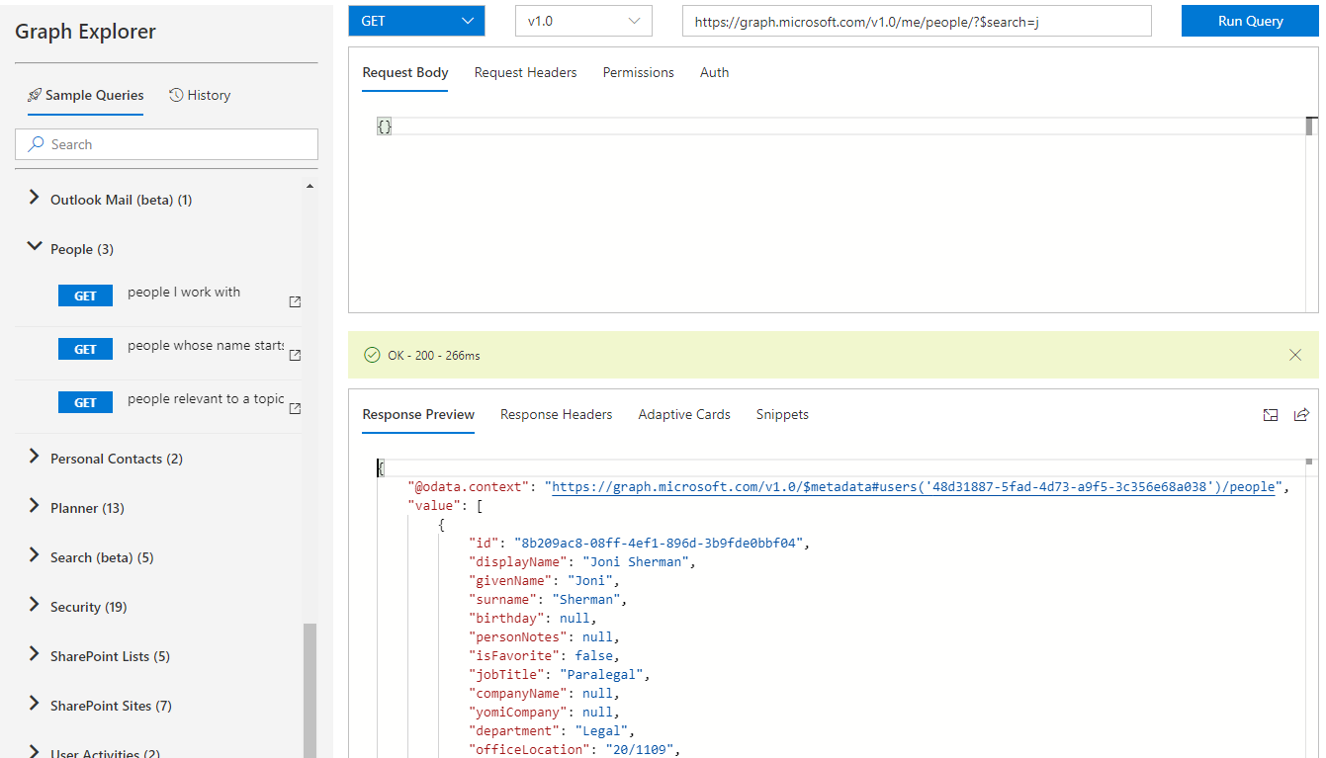Viewport: 1326px width, 758px height.
Task: Open the @odata.context metadata URL link
Action: tap(913, 486)
